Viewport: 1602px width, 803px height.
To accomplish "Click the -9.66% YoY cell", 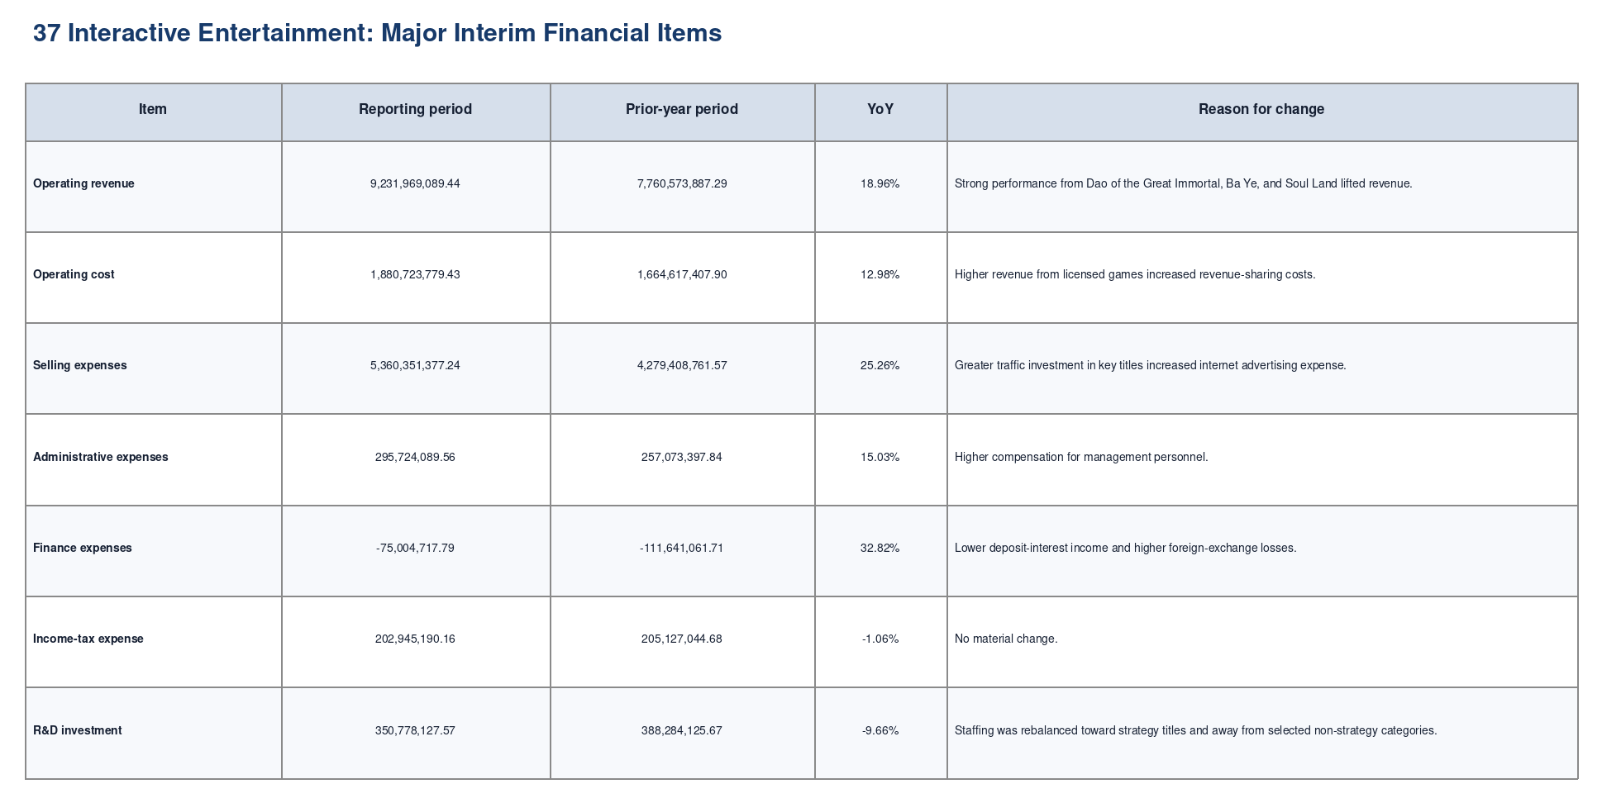I will click(x=880, y=730).
